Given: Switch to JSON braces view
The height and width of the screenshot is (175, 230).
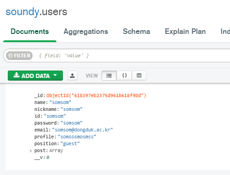Looking at the screenshot, I should pyautogui.click(x=124, y=76).
